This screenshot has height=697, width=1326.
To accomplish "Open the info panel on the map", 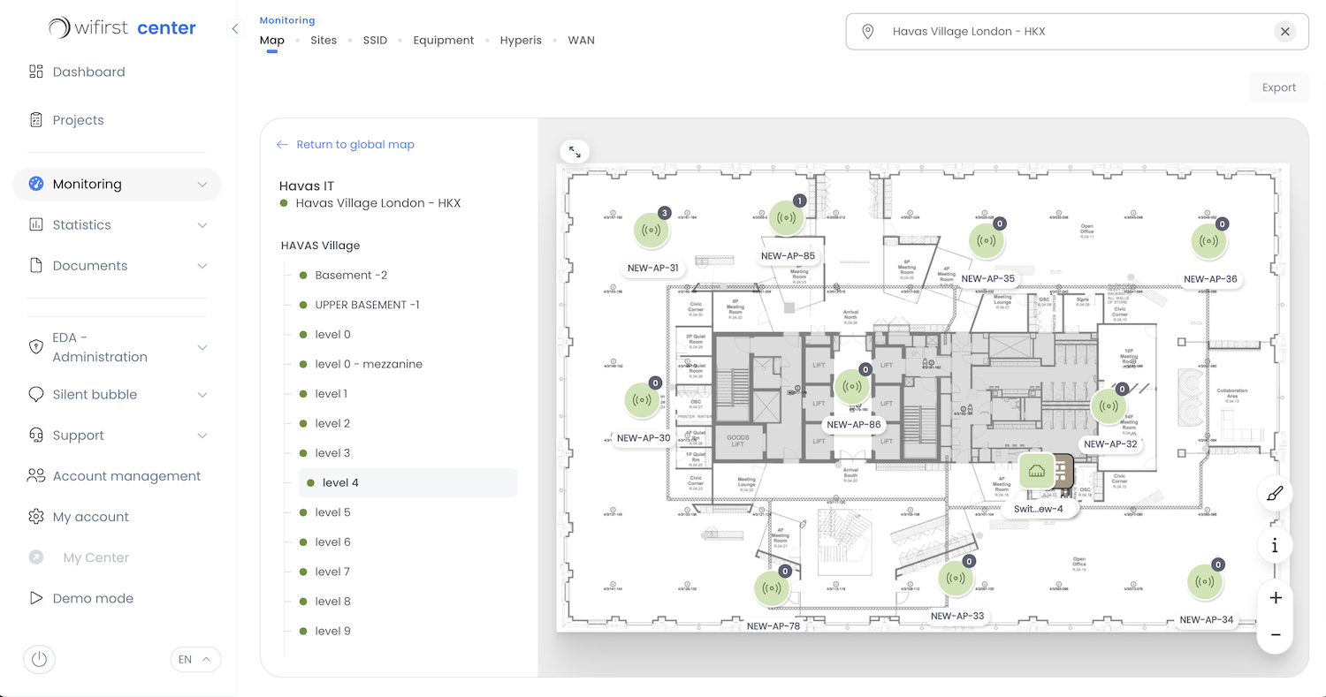I will click(x=1274, y=545).
